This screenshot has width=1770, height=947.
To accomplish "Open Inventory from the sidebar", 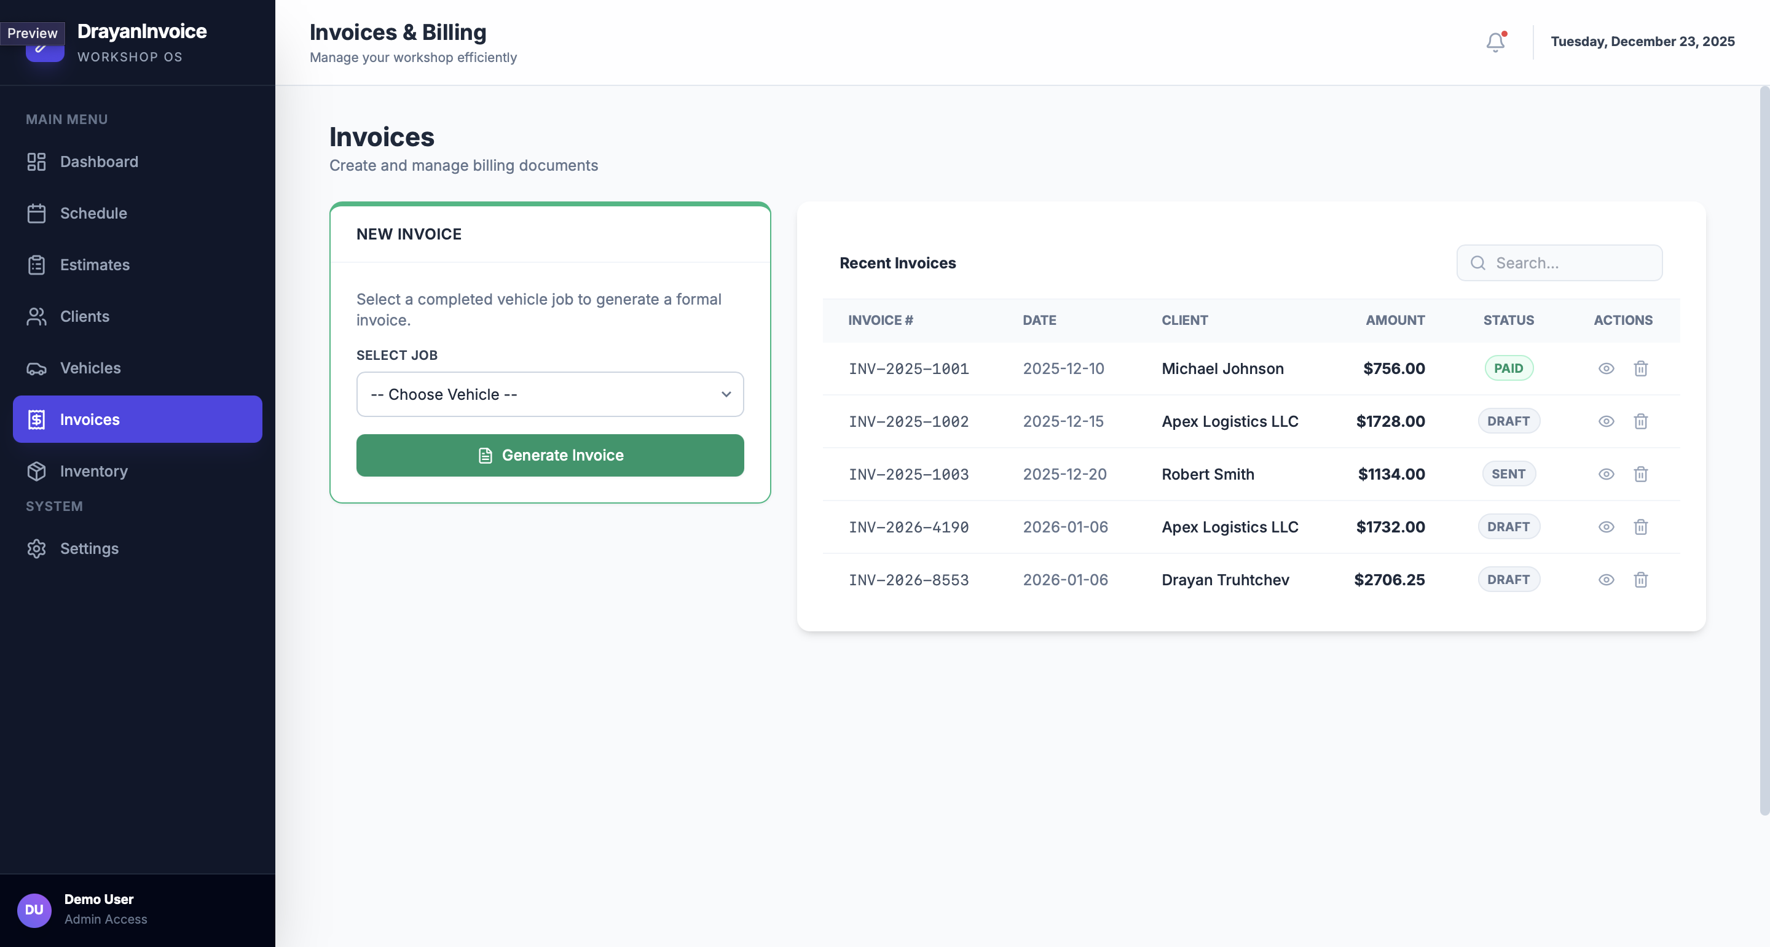I will (138, 471).
